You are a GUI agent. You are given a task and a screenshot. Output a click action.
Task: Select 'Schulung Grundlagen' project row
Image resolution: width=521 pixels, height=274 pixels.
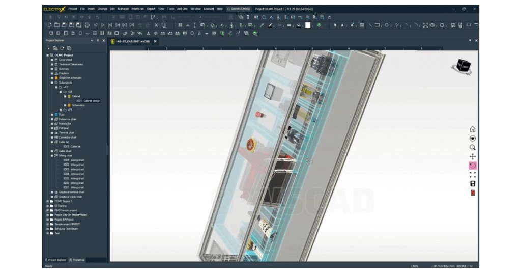[x=66, y=229]
